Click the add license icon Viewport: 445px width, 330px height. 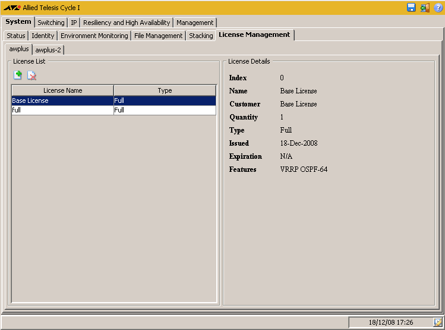[18, 76]
